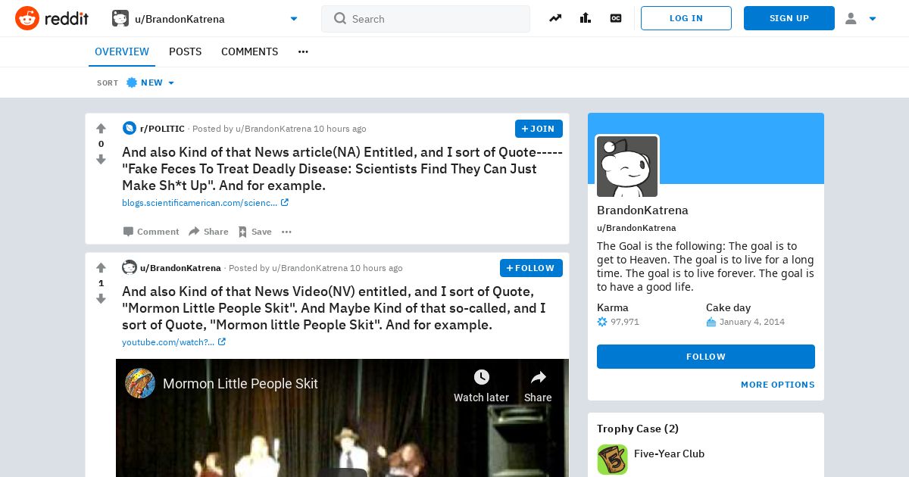Open more tabs ellipsis beside COMMENTS
Image resolution: width=909 pixels, height=477 pixels.
[x=303, y=51]
